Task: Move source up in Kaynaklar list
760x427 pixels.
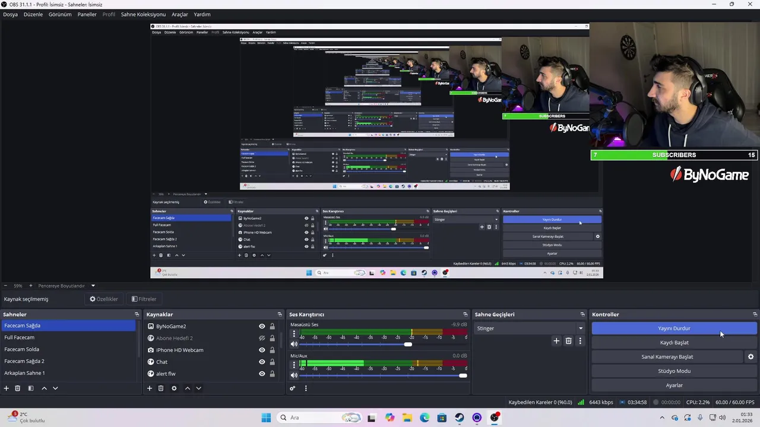Action: pyautogui.click(x=188, y=388)
